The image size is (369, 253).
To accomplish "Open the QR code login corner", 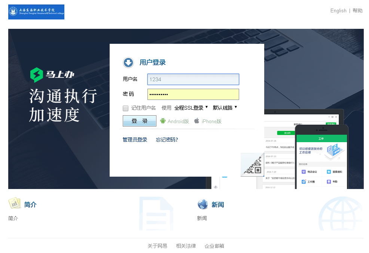I will [253, 165].
